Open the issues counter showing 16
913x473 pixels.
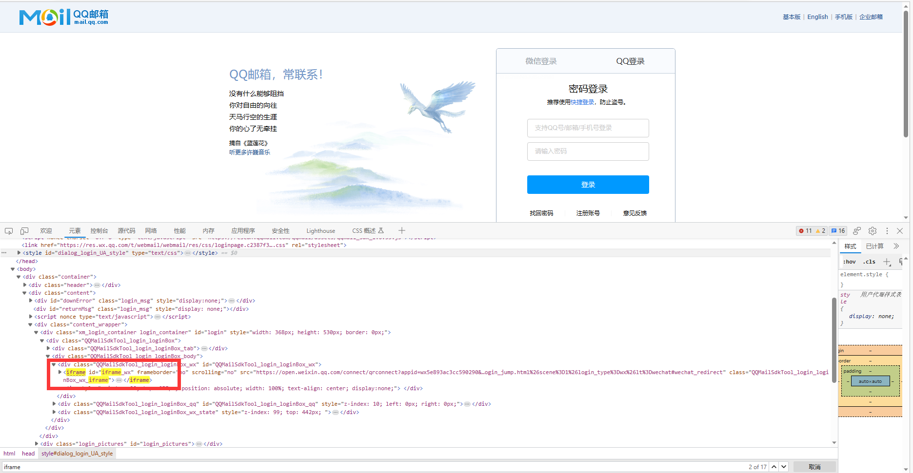[837, 230]
